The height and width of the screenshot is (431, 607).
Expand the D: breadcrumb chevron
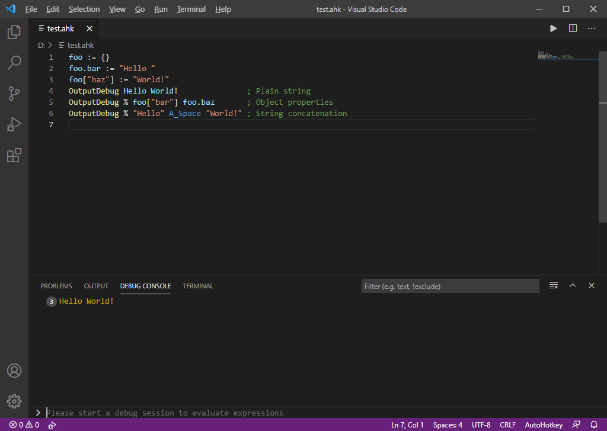point(50,44)
